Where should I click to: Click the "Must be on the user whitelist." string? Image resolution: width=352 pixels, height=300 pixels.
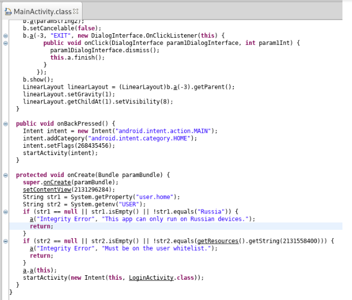(157, 248)
